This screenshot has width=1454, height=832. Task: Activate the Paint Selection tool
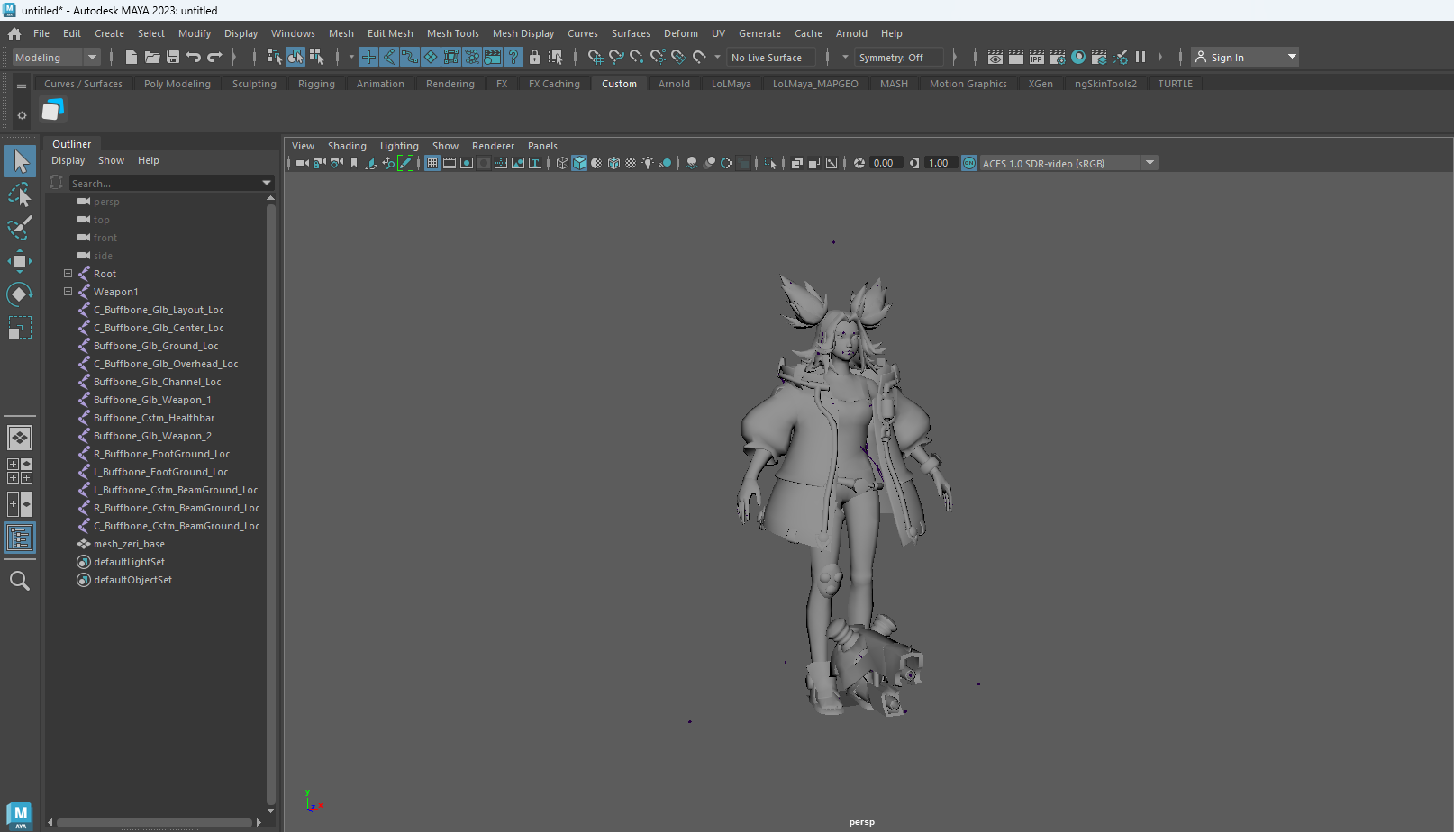pos(20,227)
